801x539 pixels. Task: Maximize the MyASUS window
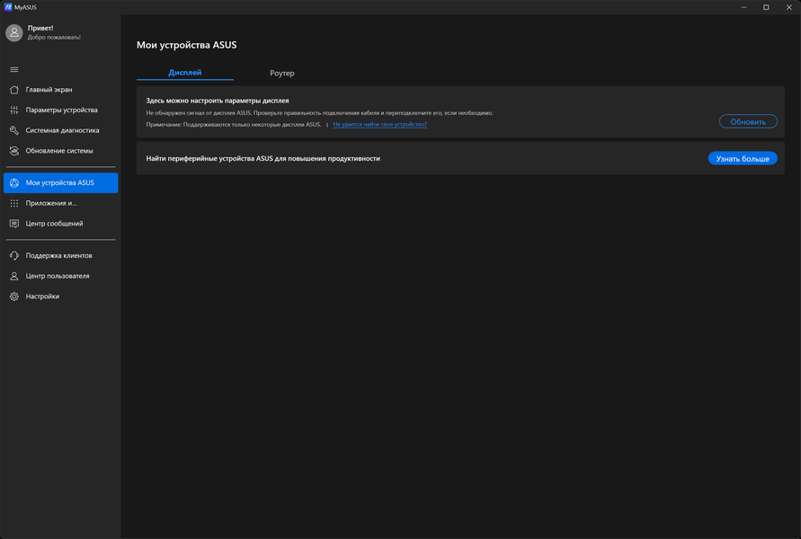pos(766,7)
